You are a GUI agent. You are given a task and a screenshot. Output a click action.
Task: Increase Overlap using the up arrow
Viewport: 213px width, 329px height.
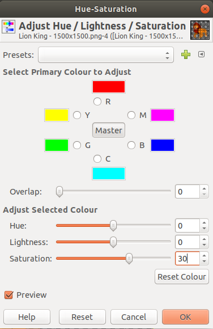[204, 188]
